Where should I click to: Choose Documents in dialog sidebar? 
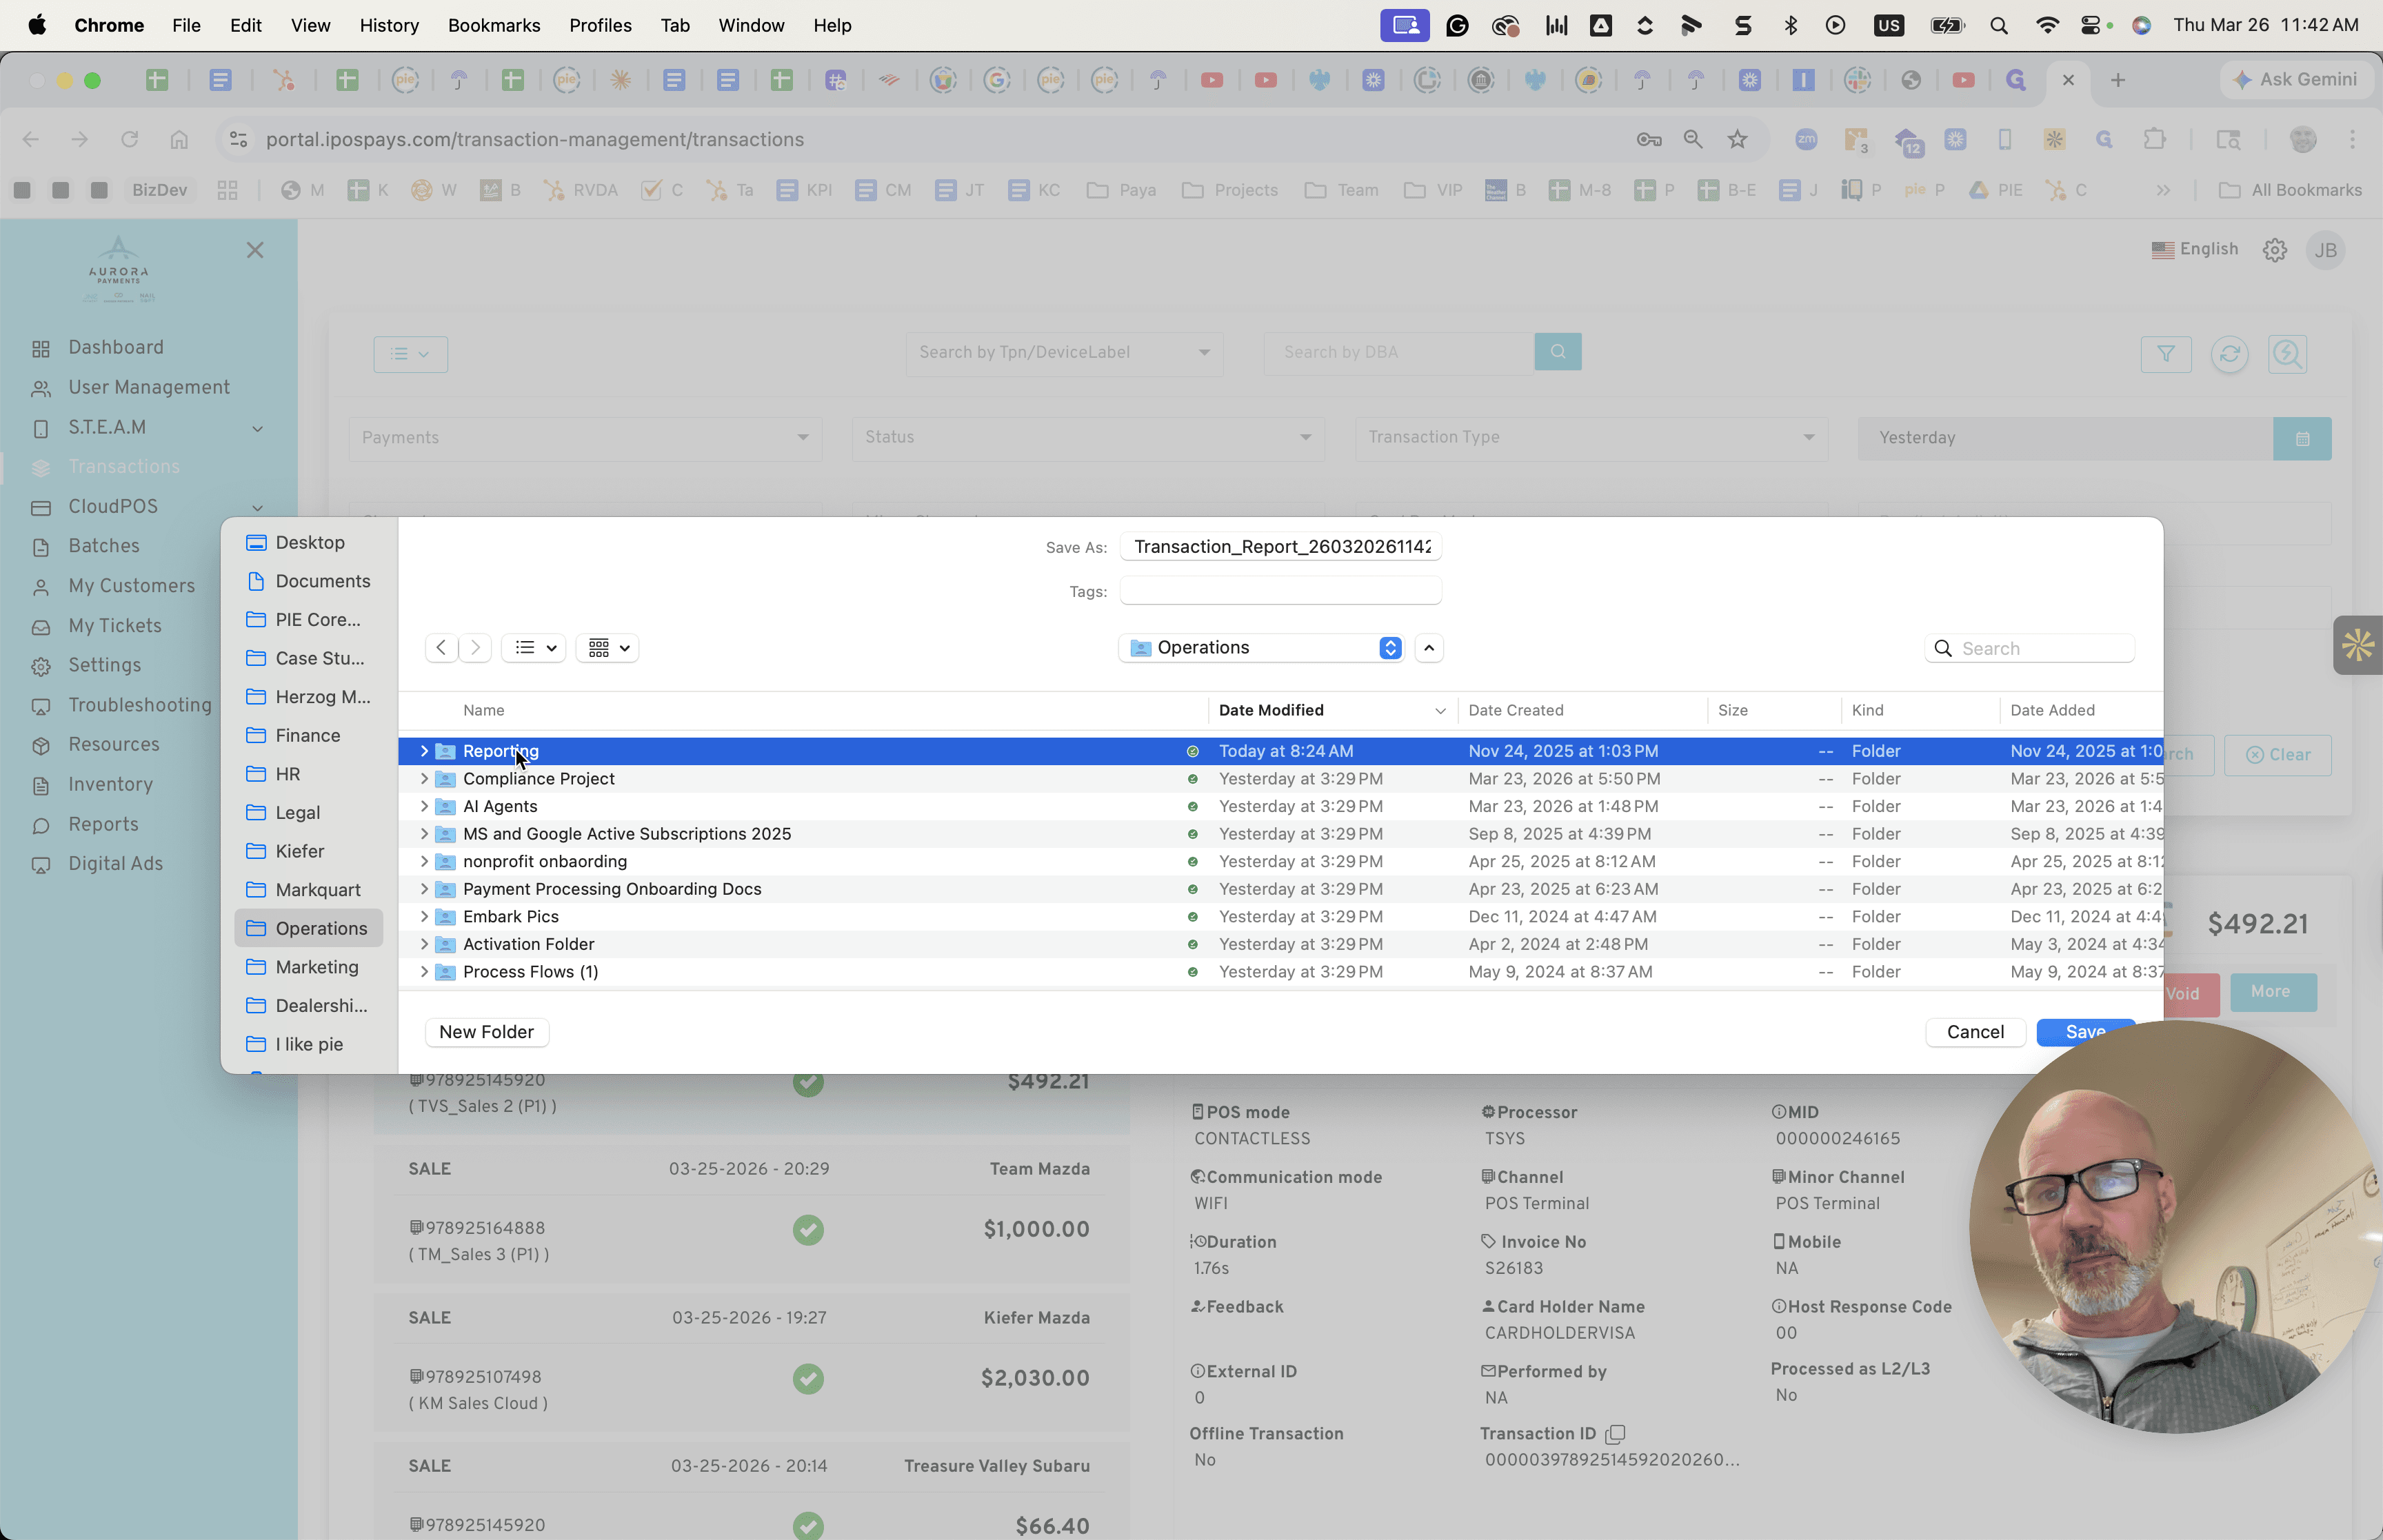coord(309,581)
